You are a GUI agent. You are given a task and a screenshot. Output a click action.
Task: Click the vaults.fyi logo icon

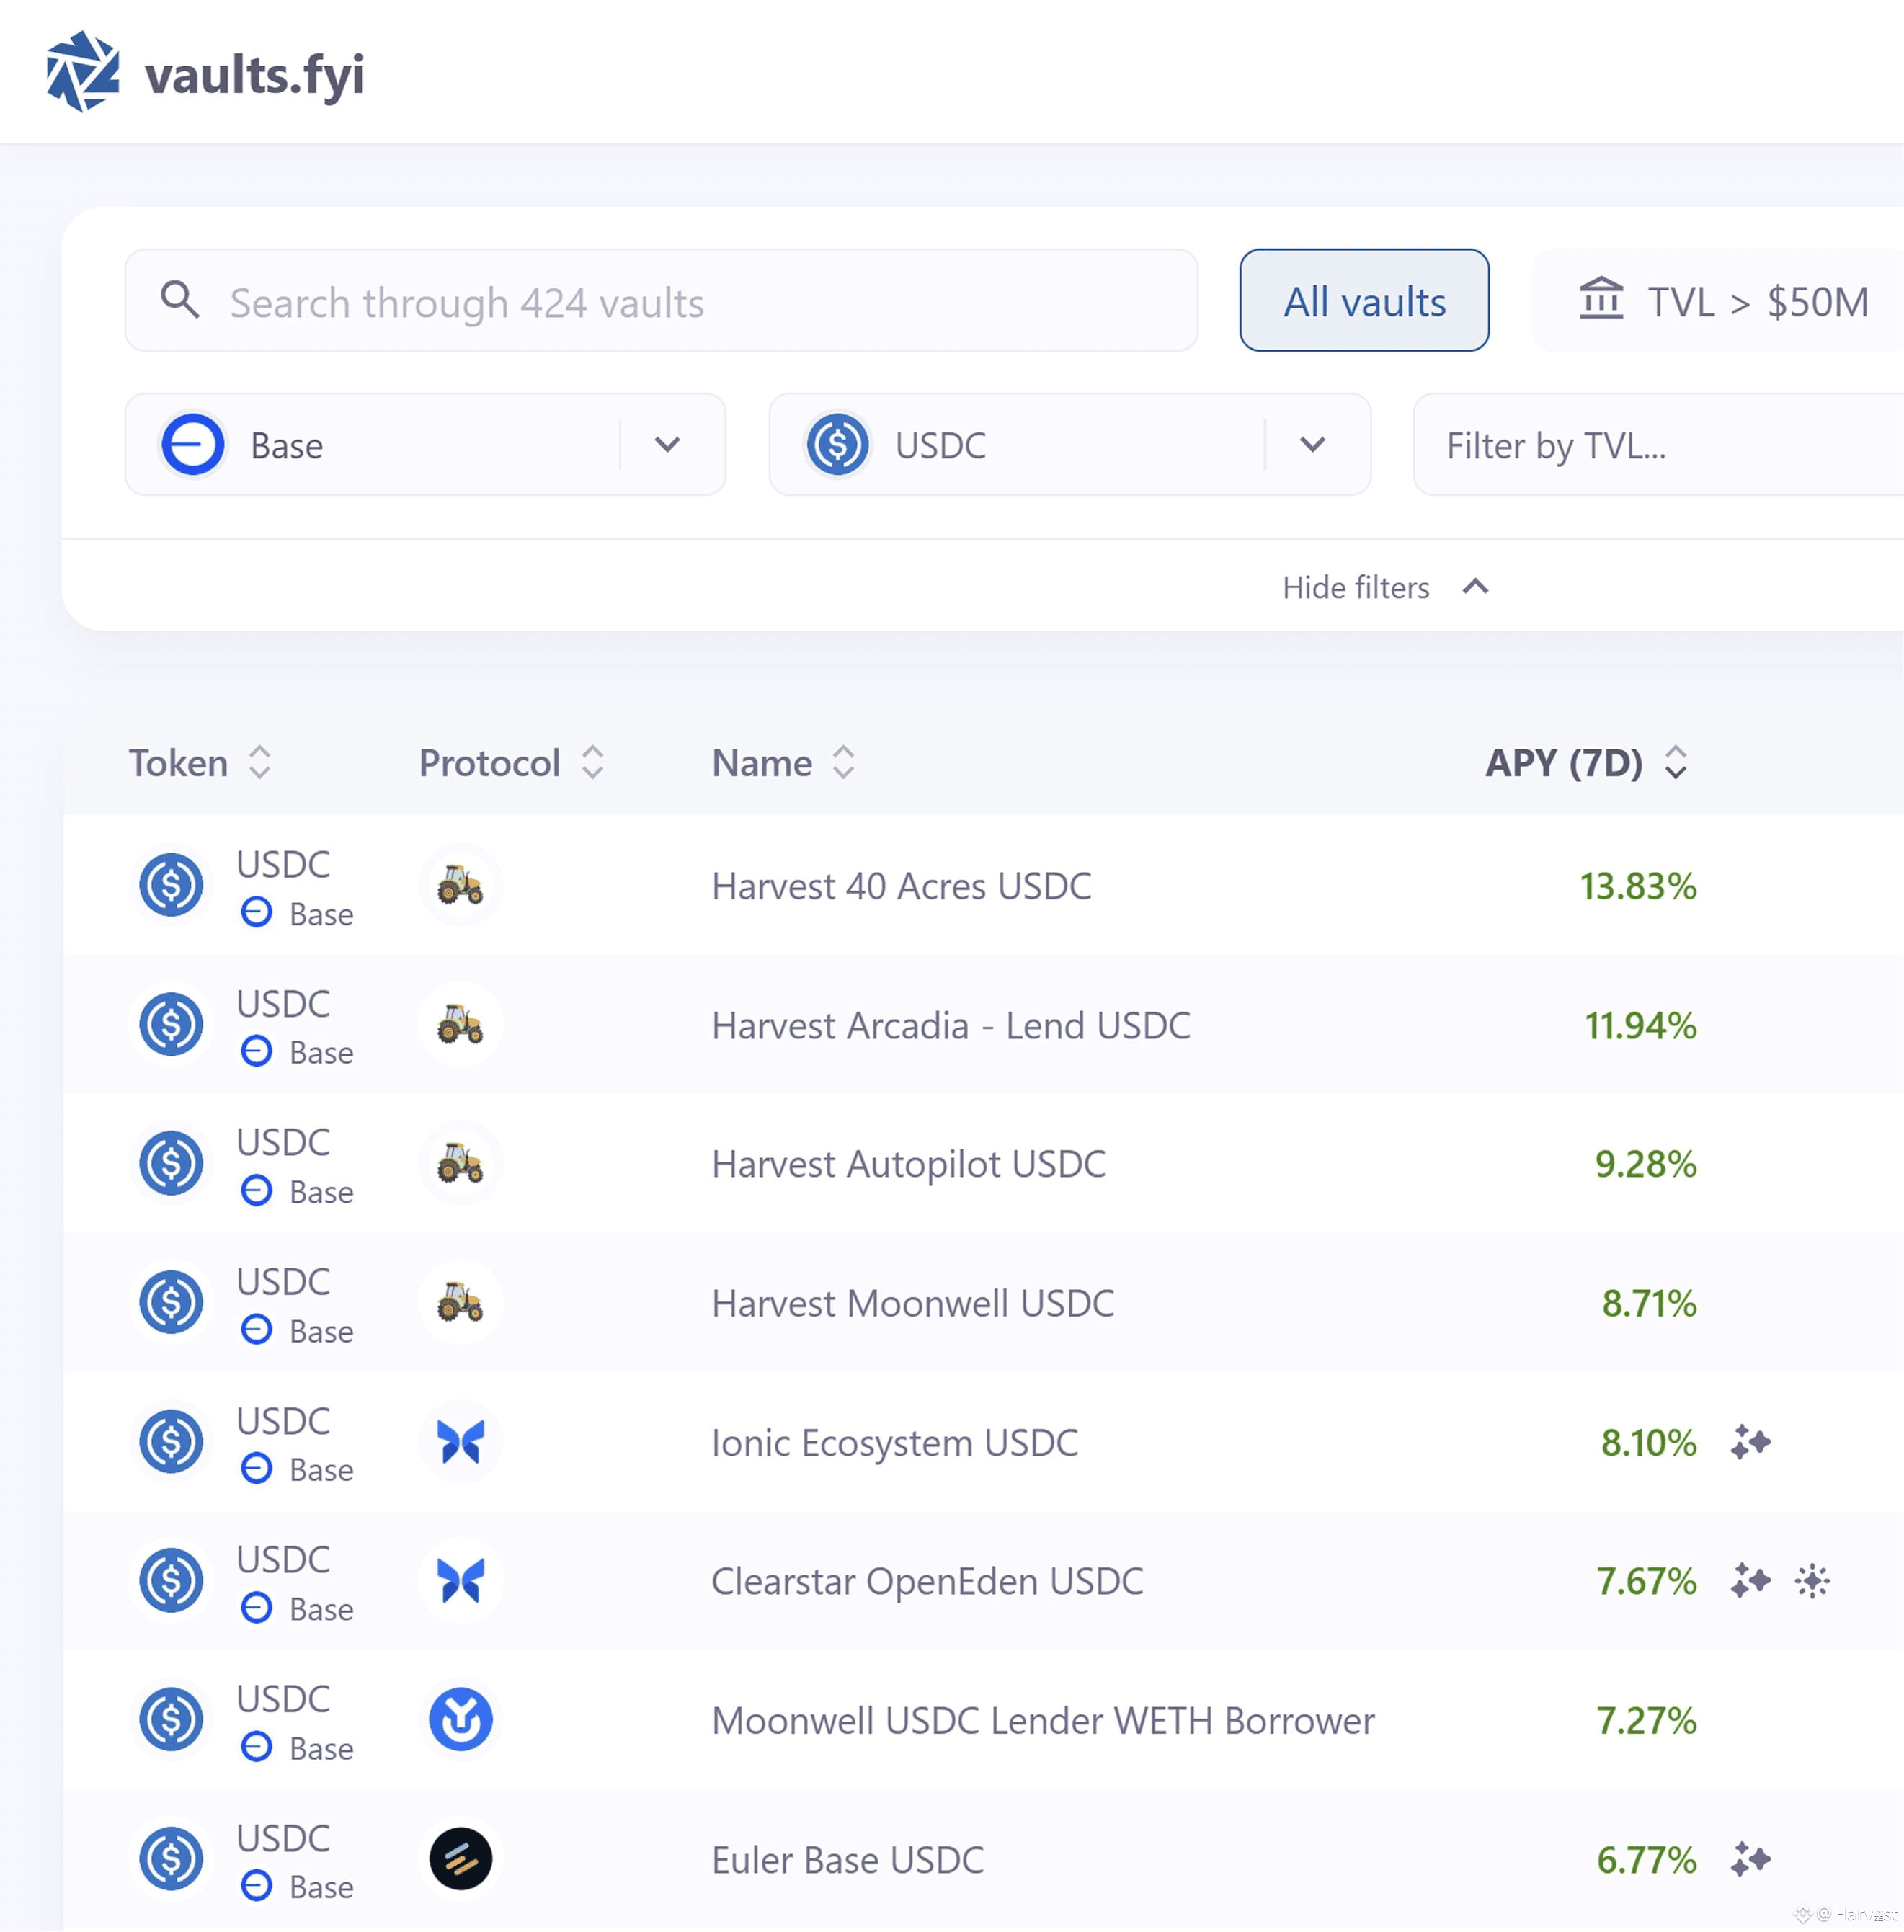(83, 72)
